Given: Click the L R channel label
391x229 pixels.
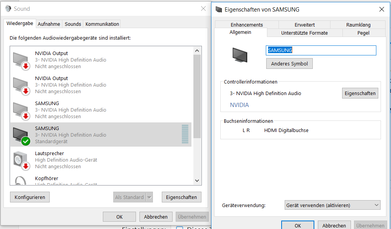Looking at the screenshot, I should point(246,130).
